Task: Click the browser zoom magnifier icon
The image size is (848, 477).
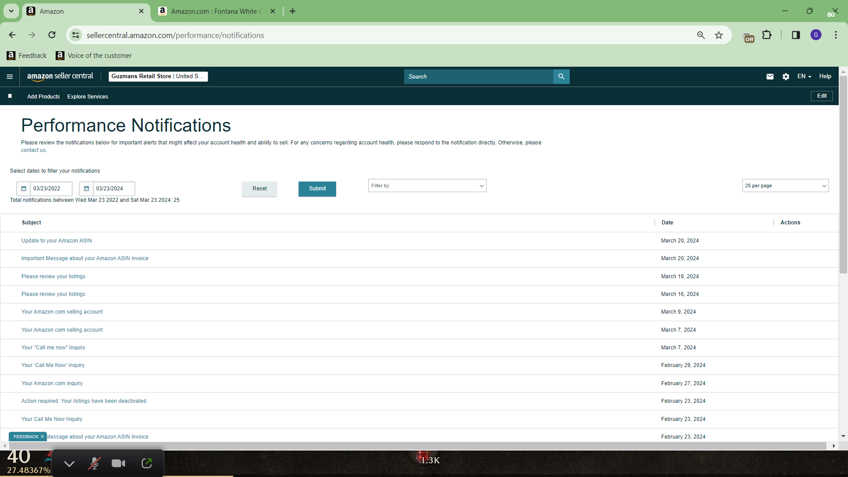Action: (701, 35)
